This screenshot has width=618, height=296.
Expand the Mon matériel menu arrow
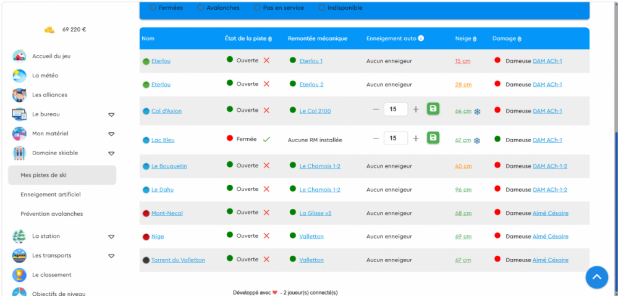tap(111, 134)
